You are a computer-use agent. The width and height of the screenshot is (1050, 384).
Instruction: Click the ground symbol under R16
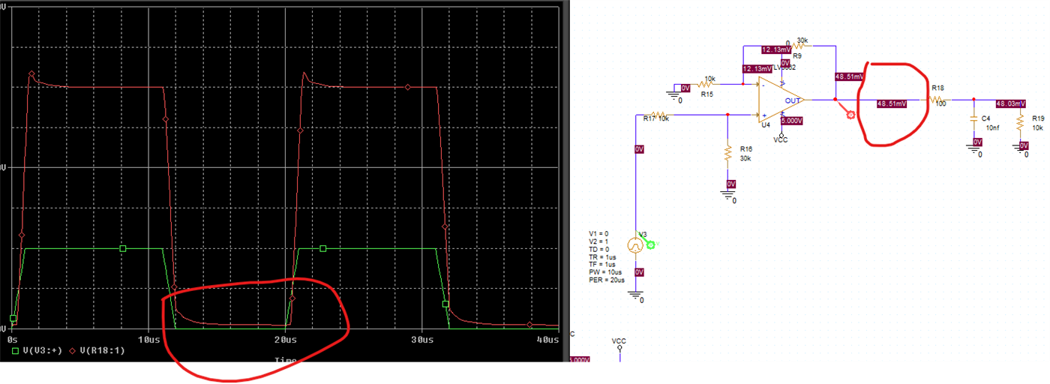(727, 193)
